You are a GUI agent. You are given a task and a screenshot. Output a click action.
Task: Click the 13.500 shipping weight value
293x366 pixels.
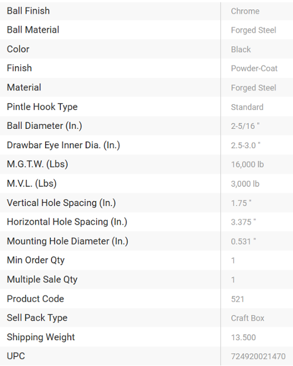243,337
